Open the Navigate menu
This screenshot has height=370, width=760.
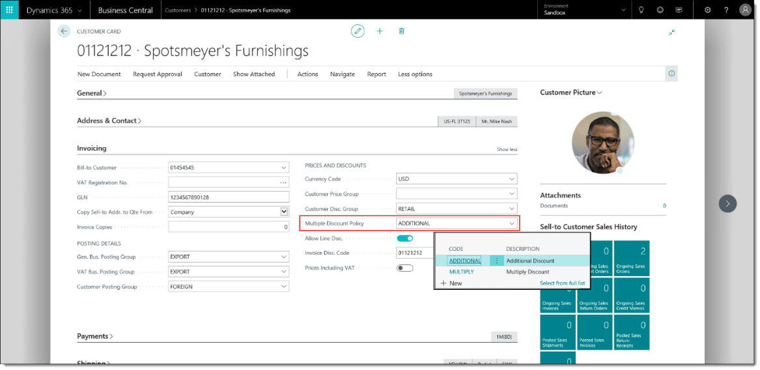[x=342, y=74]
